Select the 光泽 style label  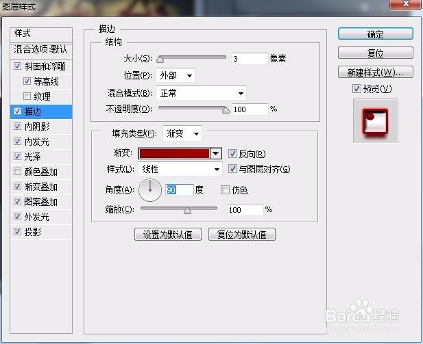(x=33, y=157)
